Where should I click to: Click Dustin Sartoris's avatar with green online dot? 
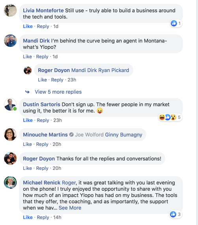(x=10, y=104)
